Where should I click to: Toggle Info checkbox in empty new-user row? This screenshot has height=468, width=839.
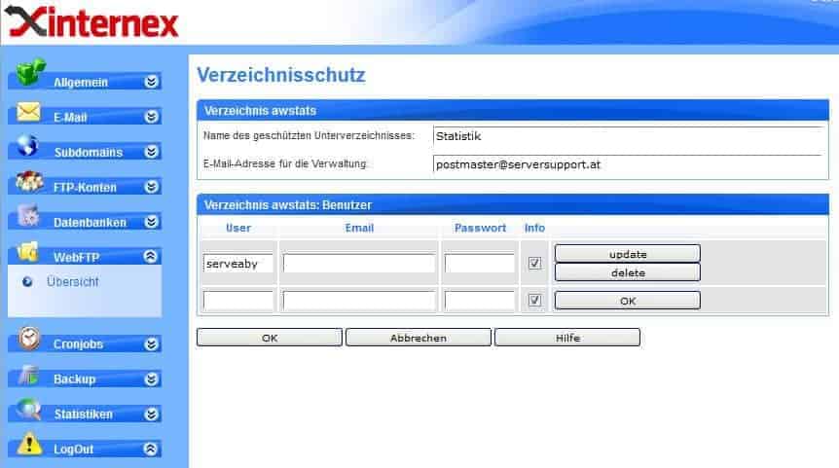534,301
